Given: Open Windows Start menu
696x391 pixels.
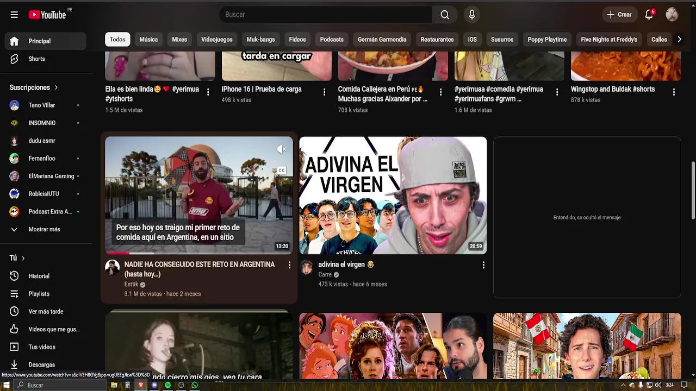Looking at the screenshot, I should click(7, 385).
